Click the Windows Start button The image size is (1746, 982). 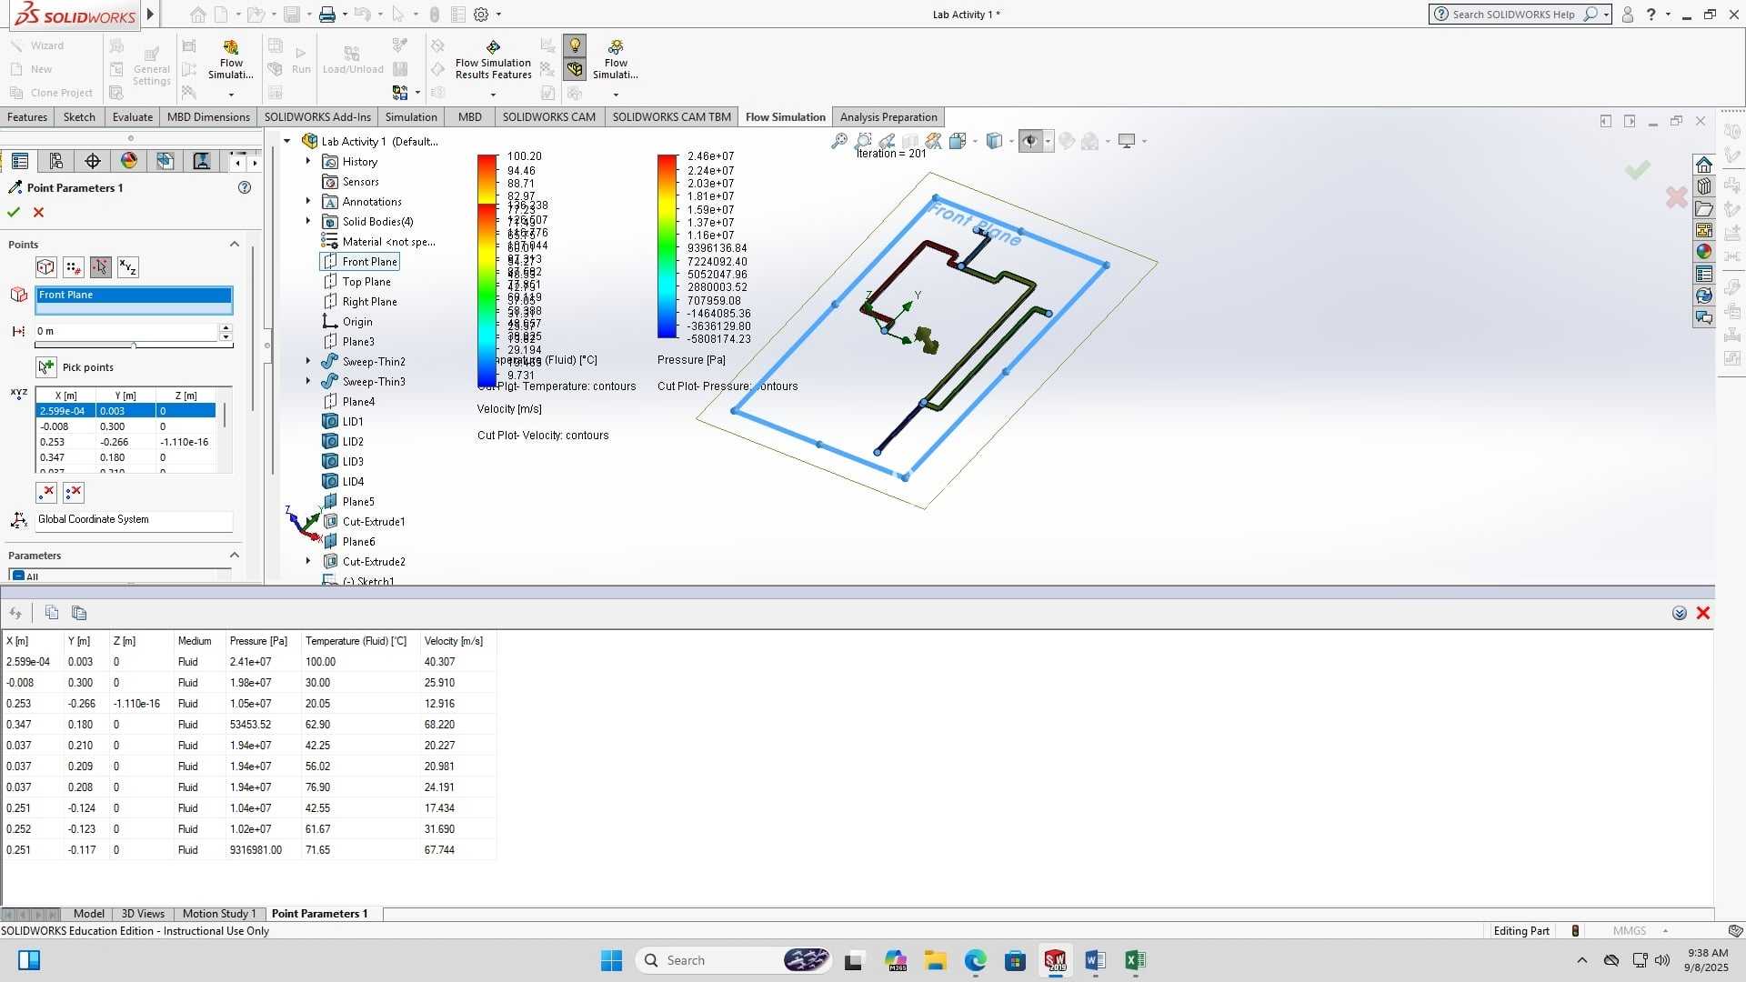coord(611,960)
